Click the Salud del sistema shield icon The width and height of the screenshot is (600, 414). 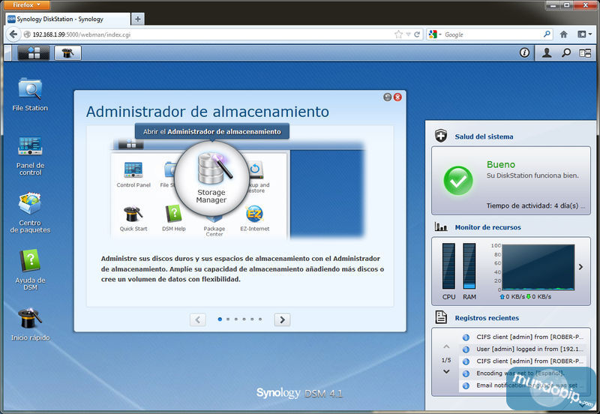click(441, 136)
